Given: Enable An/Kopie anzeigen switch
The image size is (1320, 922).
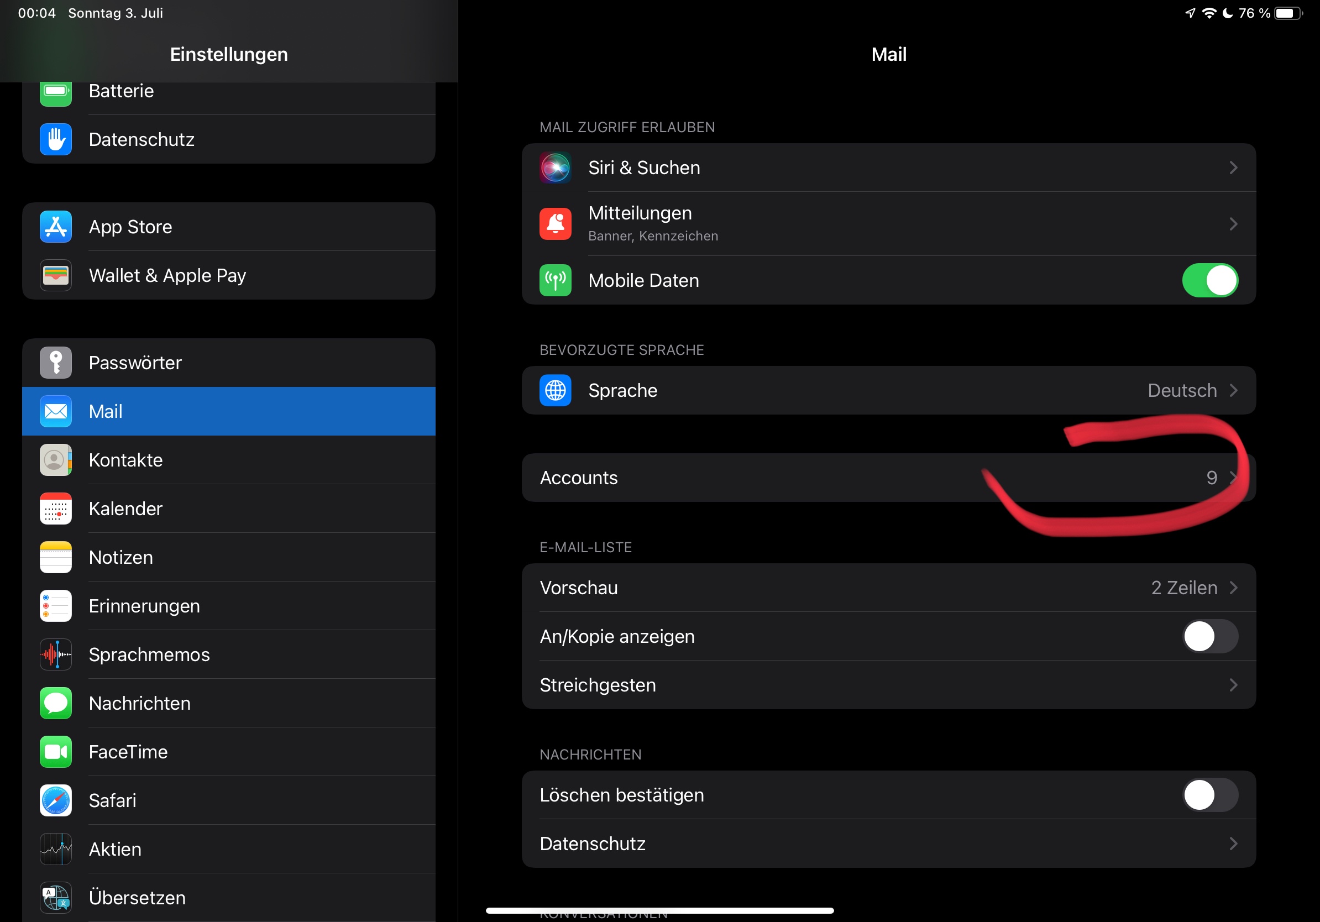Looking at the screenshot, I should 1209,636.
